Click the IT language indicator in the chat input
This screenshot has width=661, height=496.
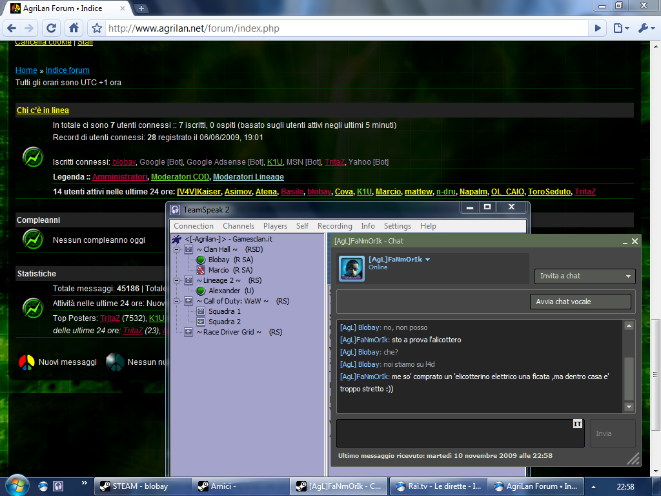click(578, 424)
